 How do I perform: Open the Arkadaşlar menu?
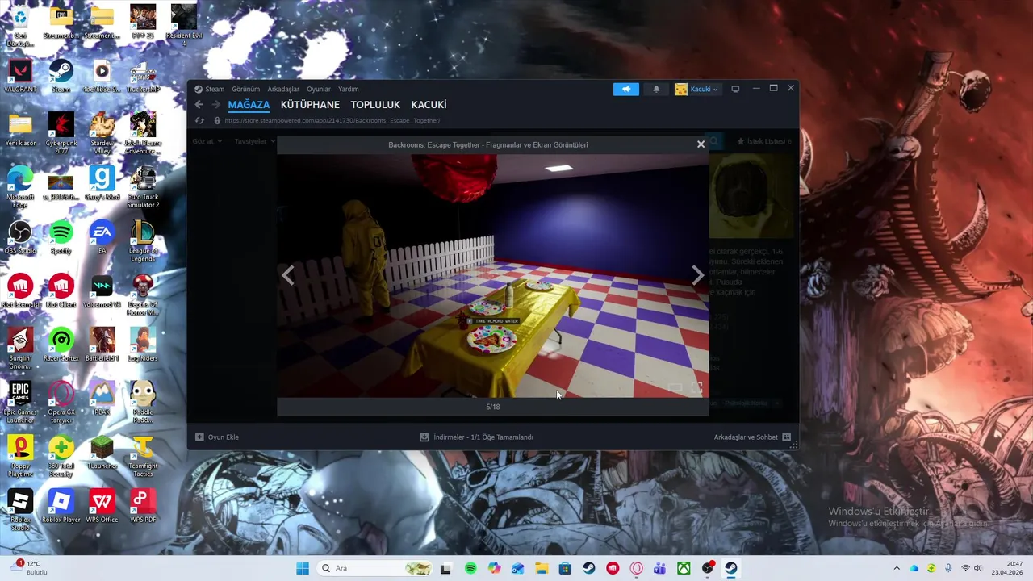pos(283,90)
